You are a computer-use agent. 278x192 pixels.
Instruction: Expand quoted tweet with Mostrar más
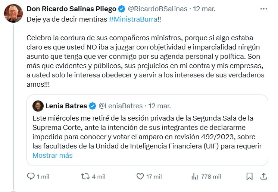coord(52,155)
